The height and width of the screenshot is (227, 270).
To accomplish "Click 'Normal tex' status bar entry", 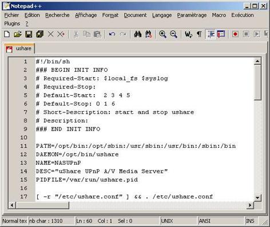I will pyautogui.click(x=15, y=221).
